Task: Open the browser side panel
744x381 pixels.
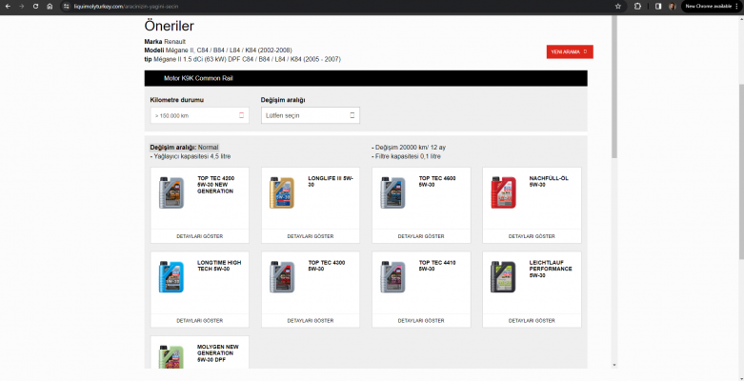Action: (658, 7)
